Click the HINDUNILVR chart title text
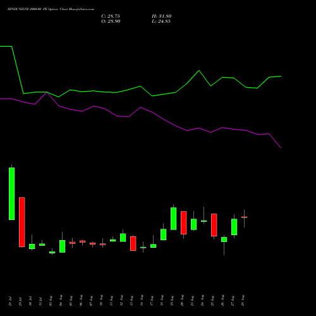 click(x=51, y=9)
